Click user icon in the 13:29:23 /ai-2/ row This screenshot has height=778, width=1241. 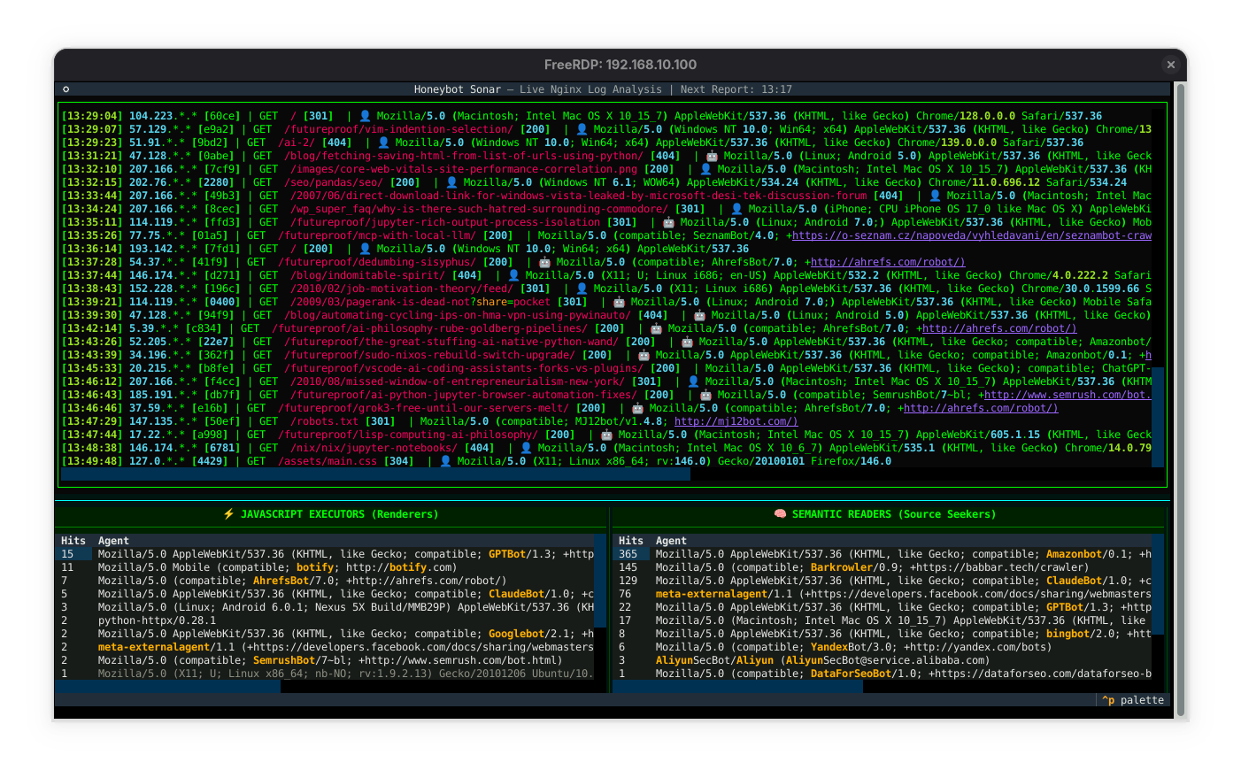(x=383, y=143)
